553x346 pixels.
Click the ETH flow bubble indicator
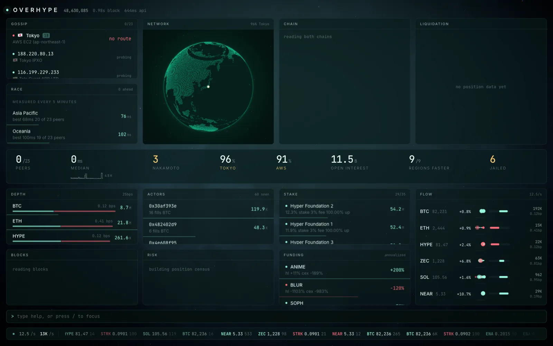[x=480, y=228]
